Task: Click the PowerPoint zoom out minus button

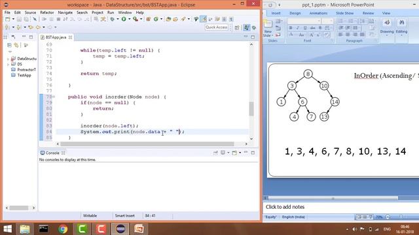Action: [388, 217]
